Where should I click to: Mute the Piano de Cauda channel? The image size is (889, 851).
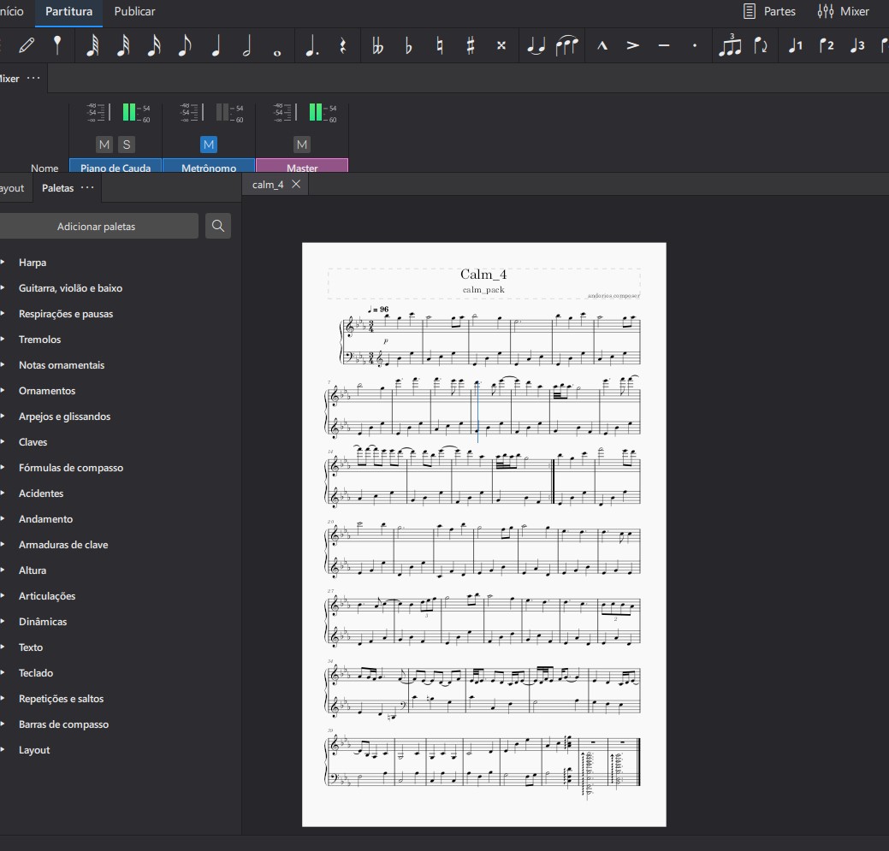(x=104, y=145)
